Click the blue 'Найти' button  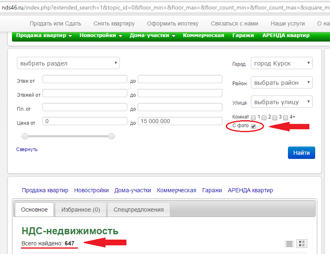(302, 153)
